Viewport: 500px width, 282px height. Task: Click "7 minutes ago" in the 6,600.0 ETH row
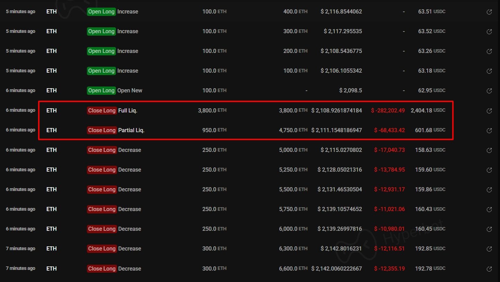(20, 269)
